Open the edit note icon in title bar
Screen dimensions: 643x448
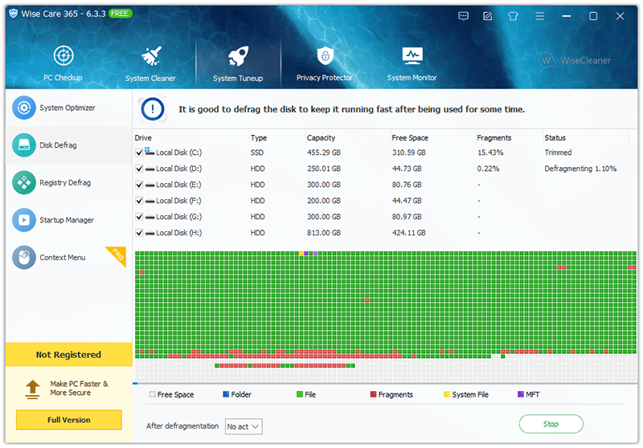point(488,16)
